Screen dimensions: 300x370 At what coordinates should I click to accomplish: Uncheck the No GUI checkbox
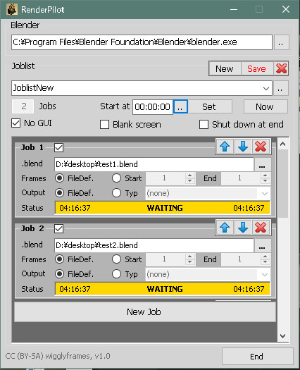[x=16, y=123]
